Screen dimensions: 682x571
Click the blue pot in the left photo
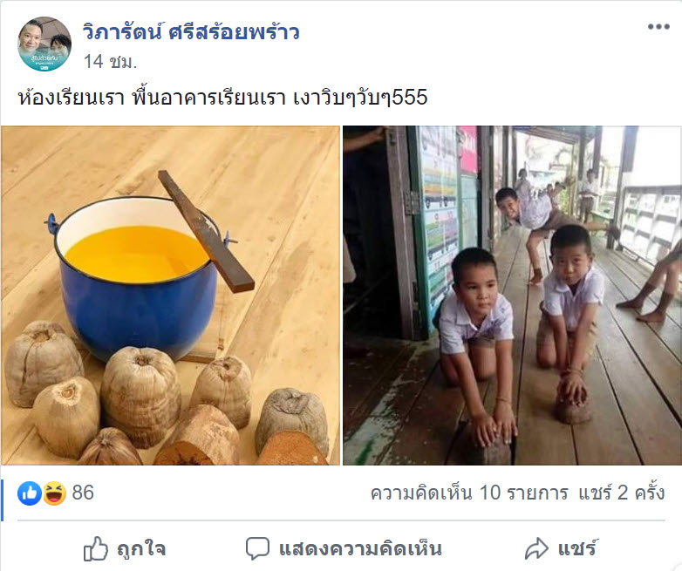pos(138,278)
